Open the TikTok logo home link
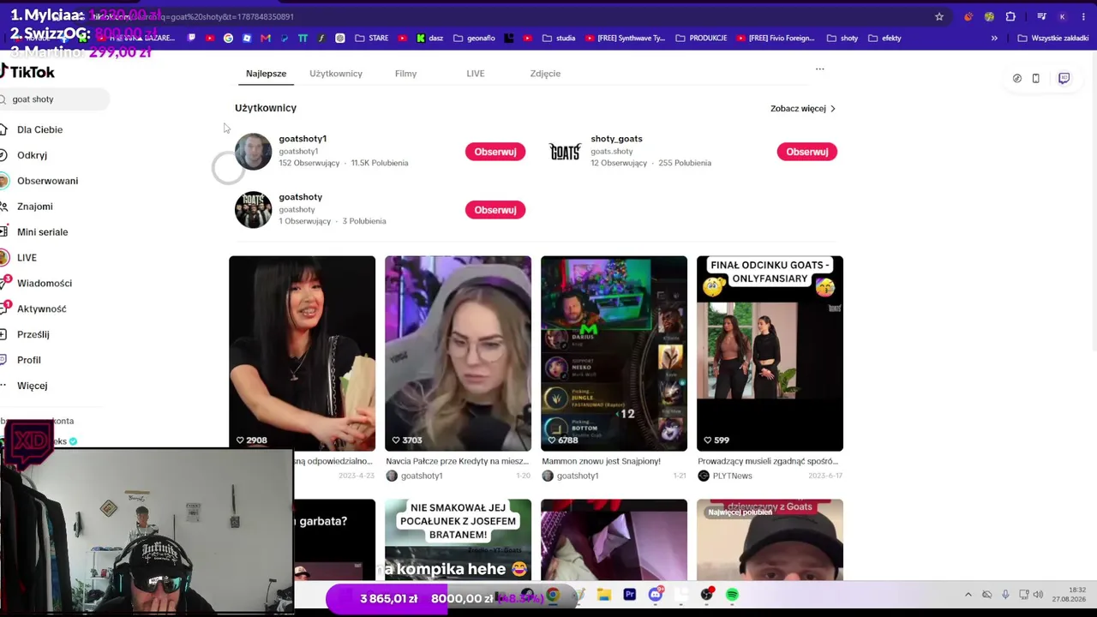 [x=27, y=73]
